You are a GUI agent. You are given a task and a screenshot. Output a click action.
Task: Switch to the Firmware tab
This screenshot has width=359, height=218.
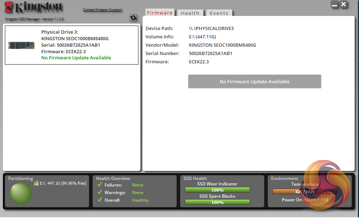click(x=160, y=13)
